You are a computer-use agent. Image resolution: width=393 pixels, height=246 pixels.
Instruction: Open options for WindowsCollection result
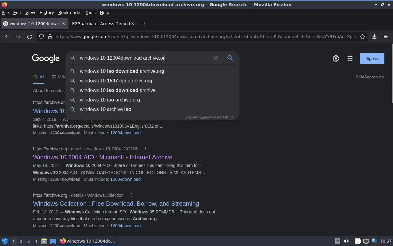pyautogui.click(x=131, y=195)
